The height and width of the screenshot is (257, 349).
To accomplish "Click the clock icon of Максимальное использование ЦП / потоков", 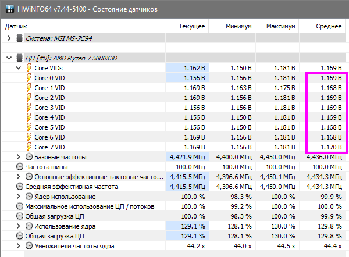I will point(19,206).
